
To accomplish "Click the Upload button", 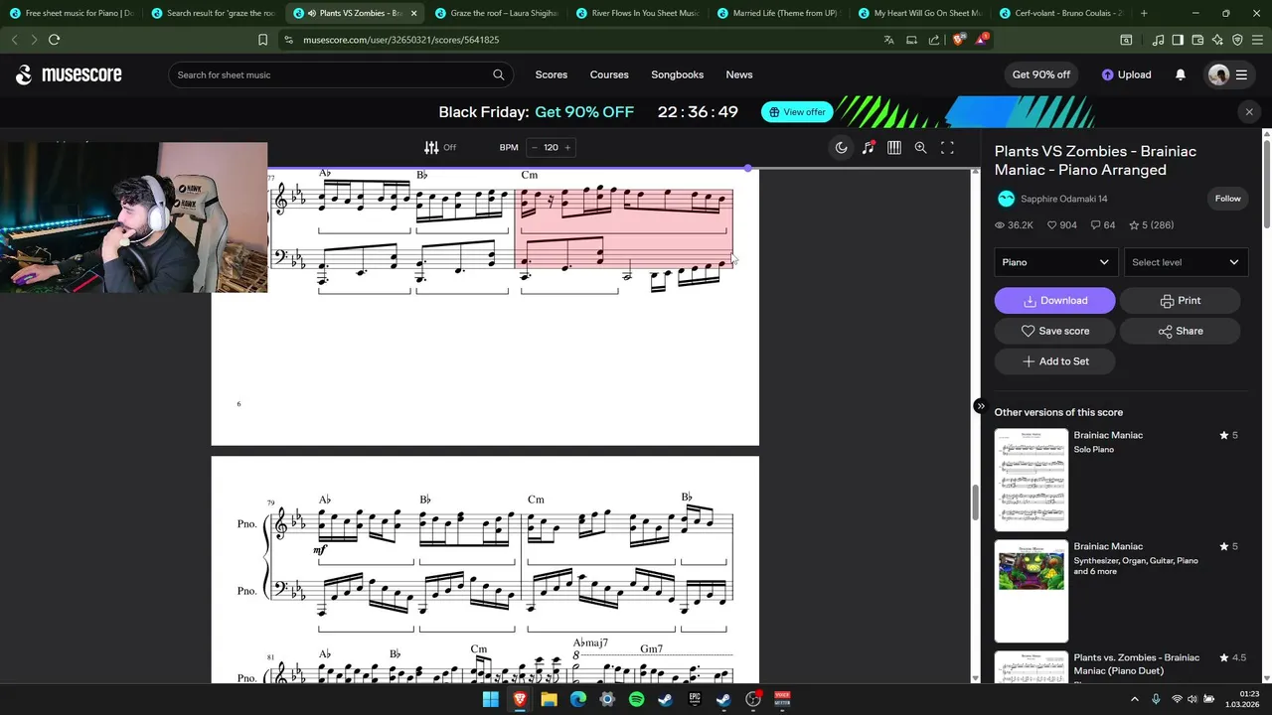I will [x=1127, y=74].
